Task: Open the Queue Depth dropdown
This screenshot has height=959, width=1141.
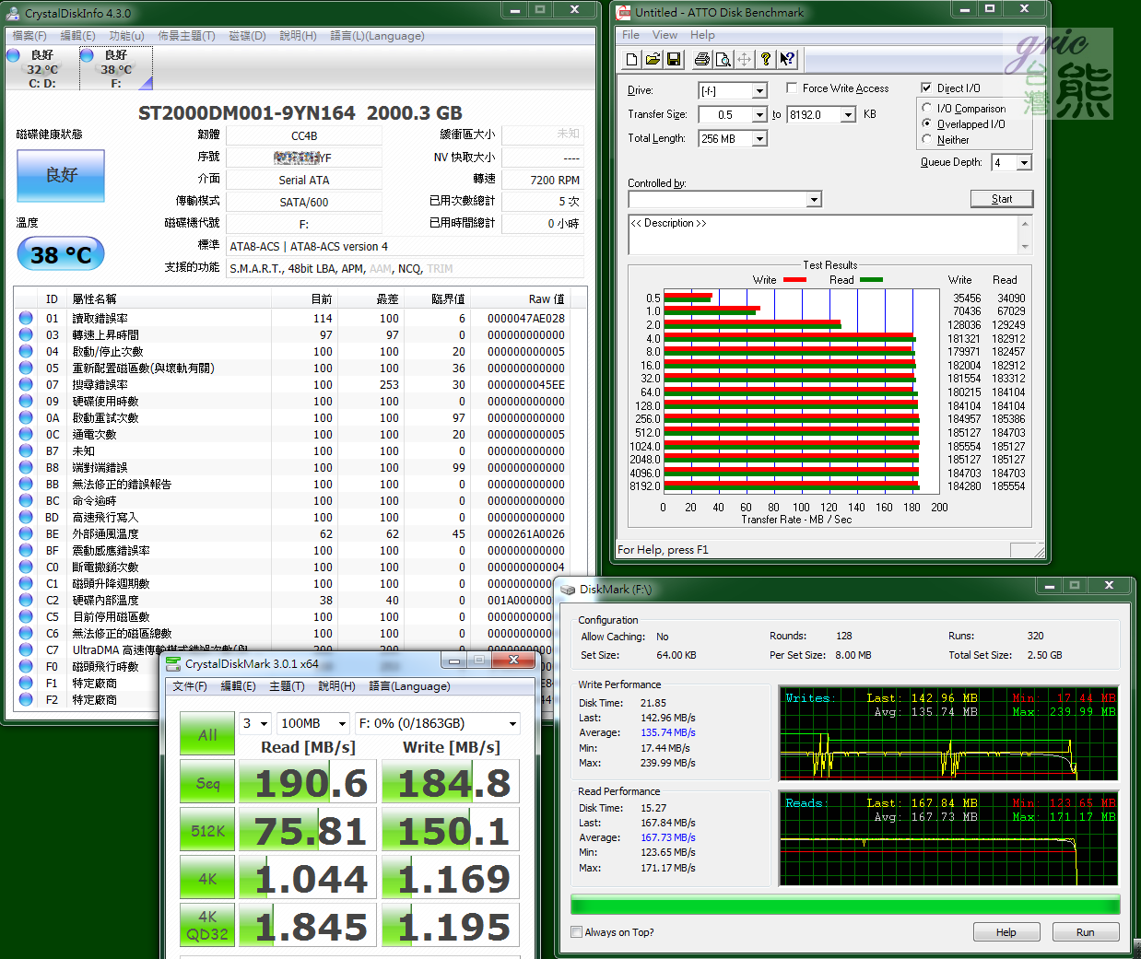Action: pos(1024,162)
